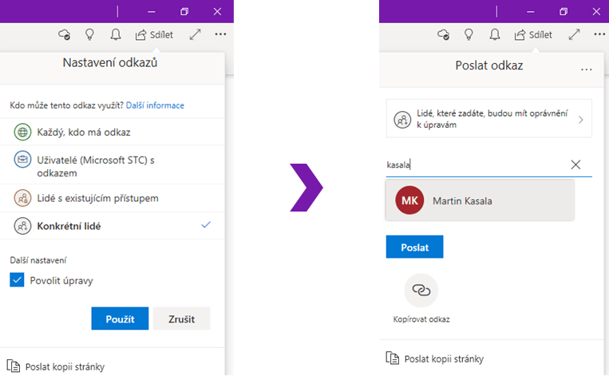Image resolution: width=609 pixels, height=376 pixels.
Task: Open the Poslat odkaz panel ellipsis menu
Action: (587, 69)
